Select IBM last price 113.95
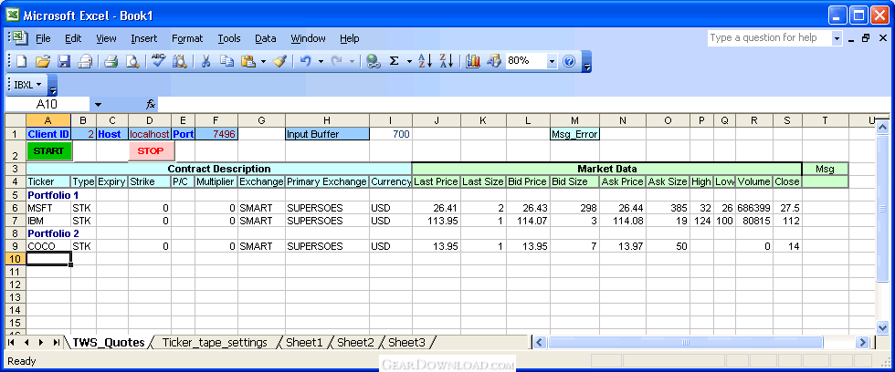895x372 pixels. pyautogui.click(x=437, y=221)
